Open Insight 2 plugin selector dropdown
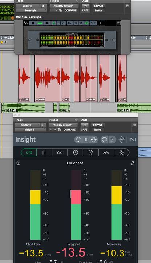 point(30,129)
